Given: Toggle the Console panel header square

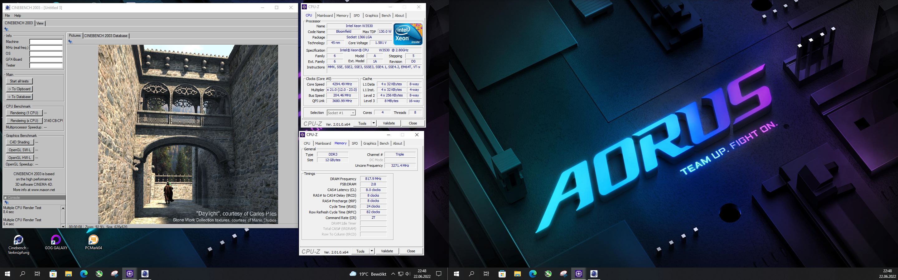Looking at the screenshot, I should pos(5,198).
